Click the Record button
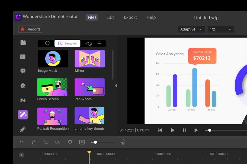 click(x=30, y=29)
